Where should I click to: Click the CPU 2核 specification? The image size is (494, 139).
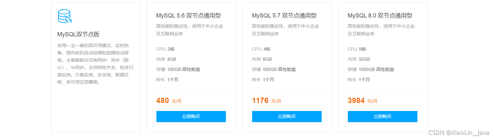(x=165, y=49)
